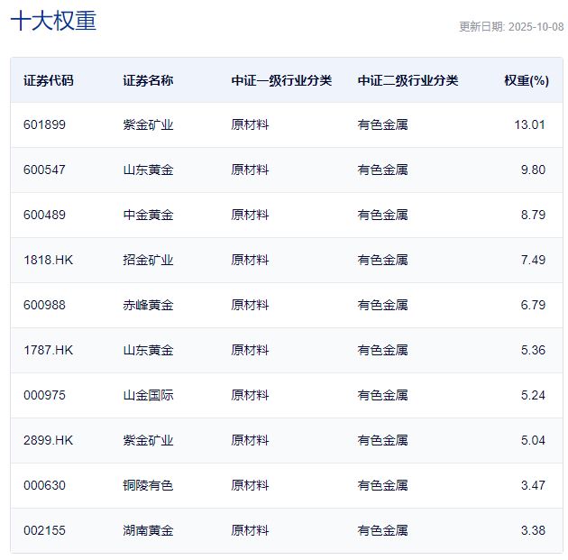
Task: Click 原材料 in the 000975 row
Action: (251, 395)
